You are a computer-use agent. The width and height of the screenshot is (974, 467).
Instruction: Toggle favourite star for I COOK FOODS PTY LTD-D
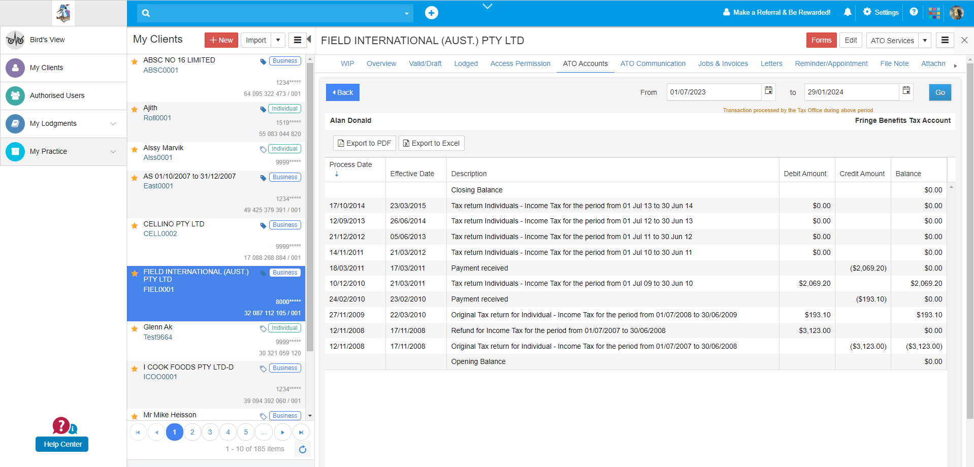click(135, 369)
